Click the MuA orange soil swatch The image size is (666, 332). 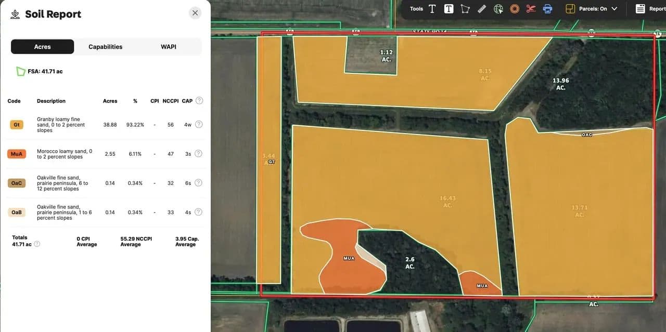click(17, 154)
